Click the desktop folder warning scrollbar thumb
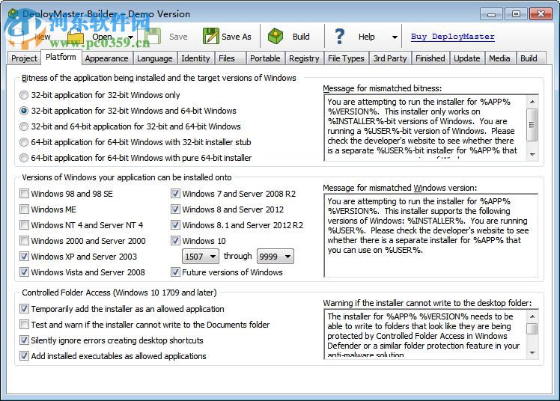The height and width of the screenshot is (401, 560). coord(532,328)
